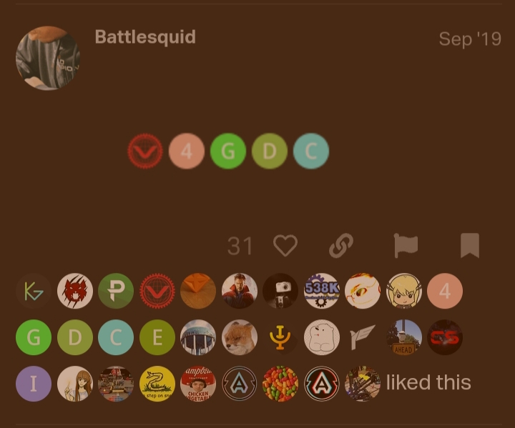Open the orange microphone avatar
This screenshot has width=515, height=428.
point(280,337)
